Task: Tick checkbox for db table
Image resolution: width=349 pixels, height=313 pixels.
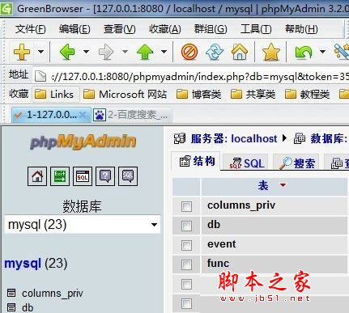Action: pos(186,226)
